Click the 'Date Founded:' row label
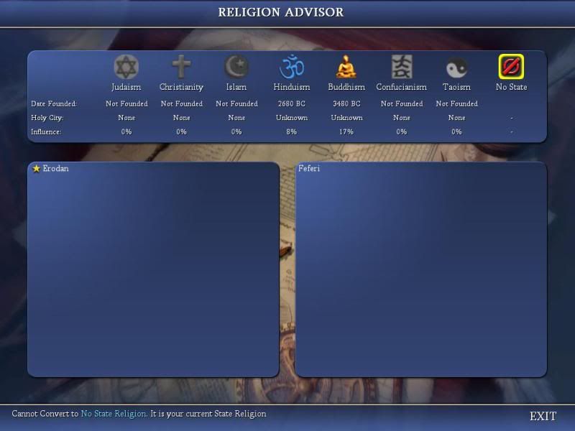Screen dimensions: 575x431 click(x=54, y=104)
